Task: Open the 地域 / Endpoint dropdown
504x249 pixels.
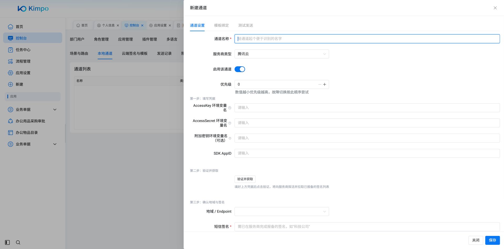Action: (282, 212)
